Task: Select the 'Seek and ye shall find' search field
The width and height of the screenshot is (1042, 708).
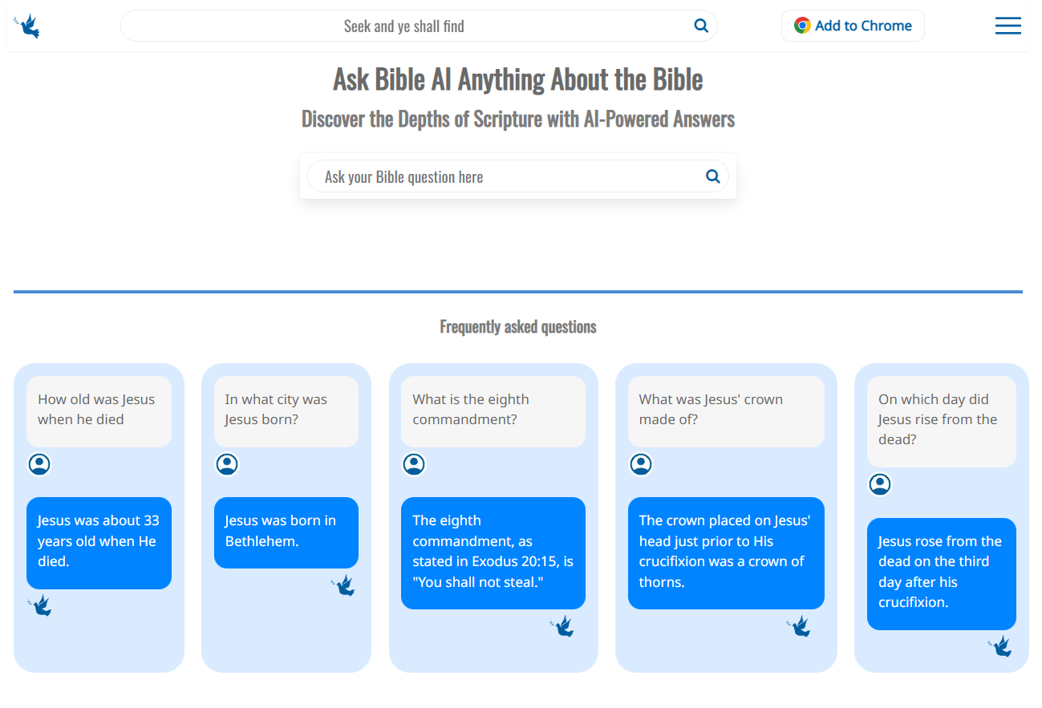Action: click(x=419, y=25)
